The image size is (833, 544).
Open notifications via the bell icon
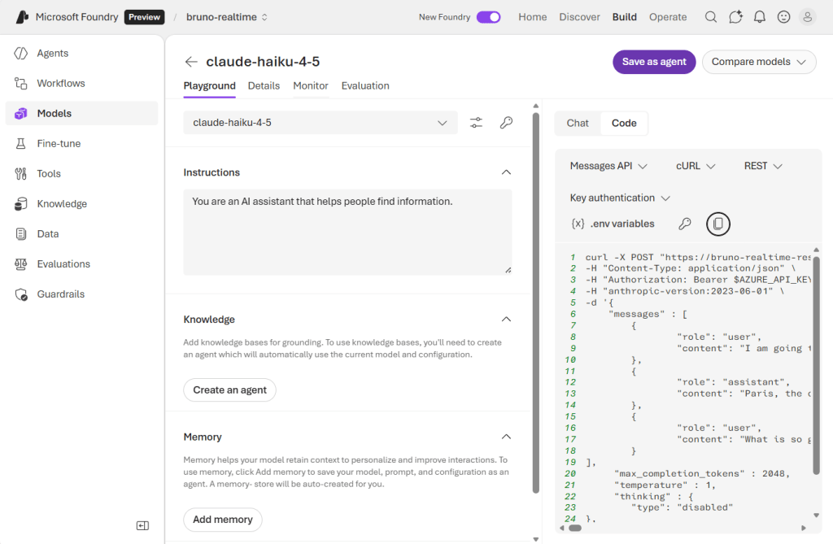pyautogui.click(x=759, y=16)
